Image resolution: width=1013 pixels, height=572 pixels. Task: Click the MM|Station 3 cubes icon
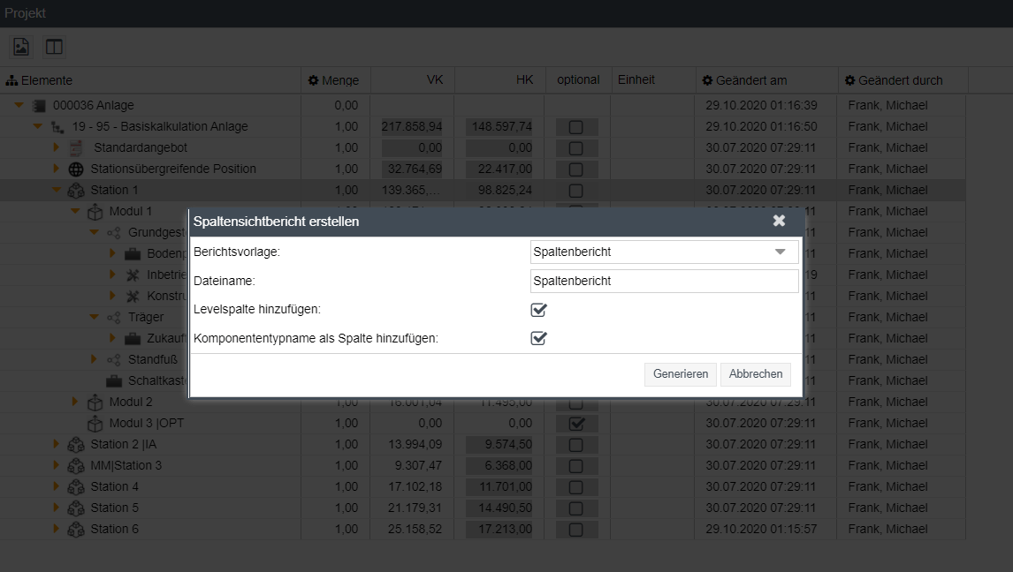click(x=76, y=466)
